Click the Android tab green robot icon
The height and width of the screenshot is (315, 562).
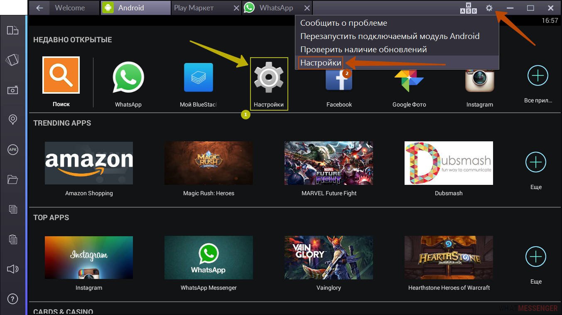(108, 8)
